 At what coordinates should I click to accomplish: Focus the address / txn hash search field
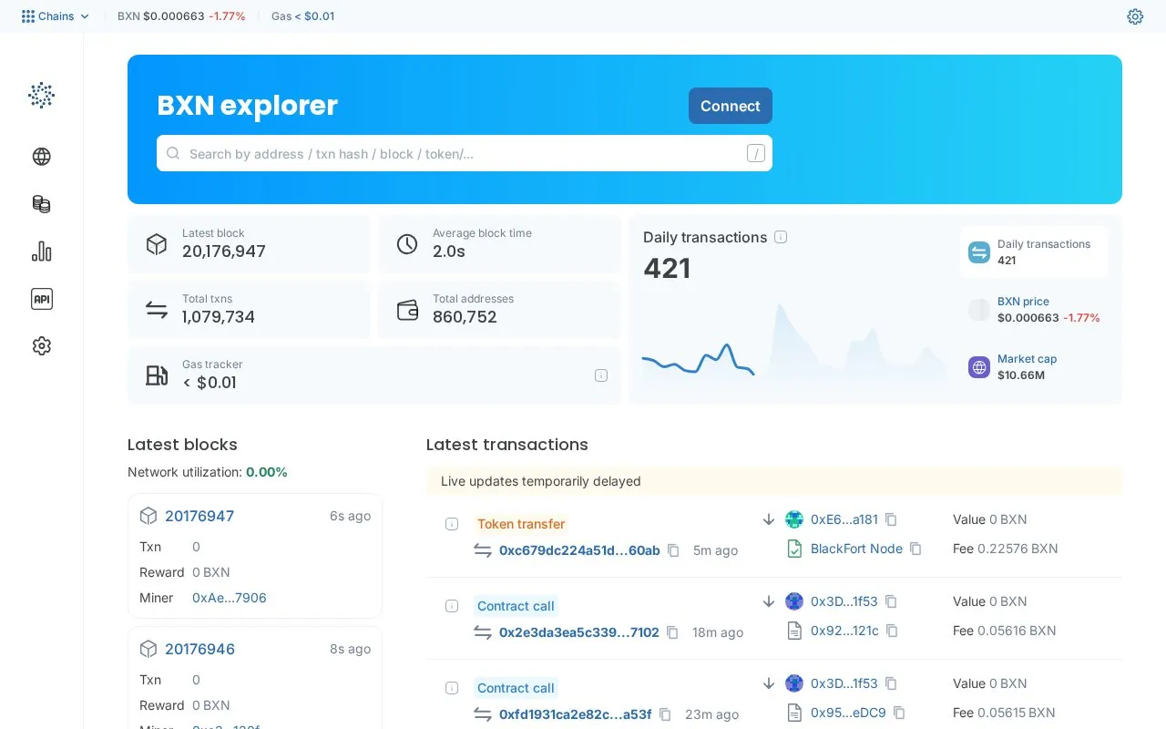pyautogui.click(x=465, y=153)
